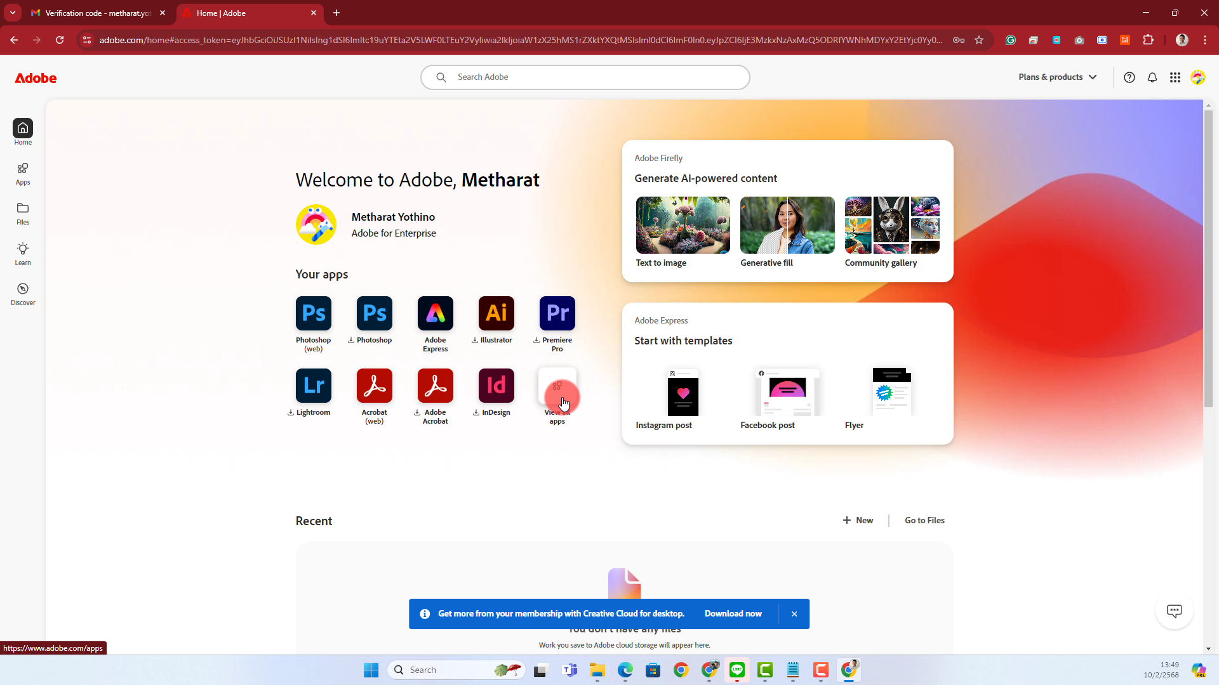Open the Learn sidebar section
This screenshot has height=685, width=1219.
[23, 254]
